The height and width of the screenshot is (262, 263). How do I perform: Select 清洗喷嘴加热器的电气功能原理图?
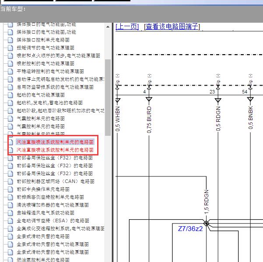(x=53, y=205)
